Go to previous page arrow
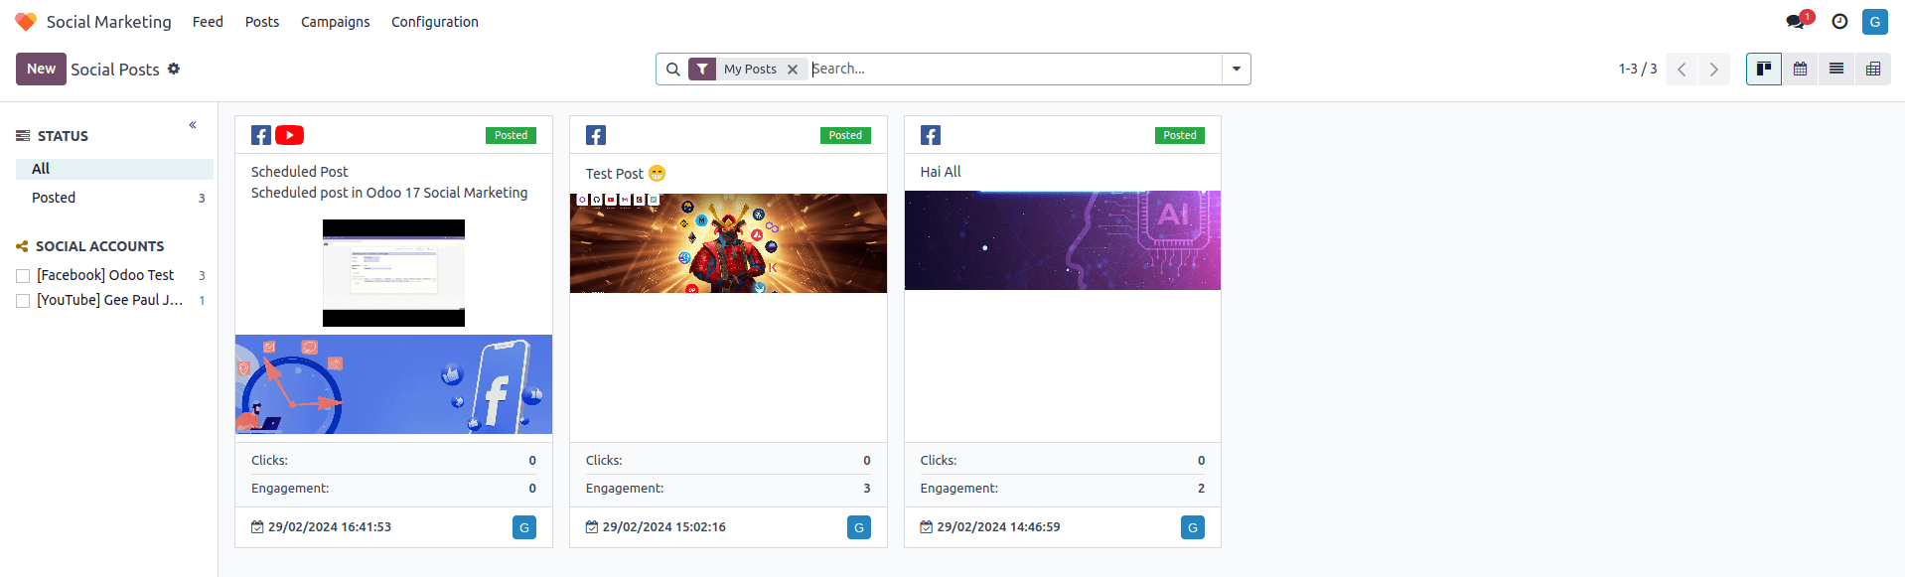 [x=1682, y=70]
